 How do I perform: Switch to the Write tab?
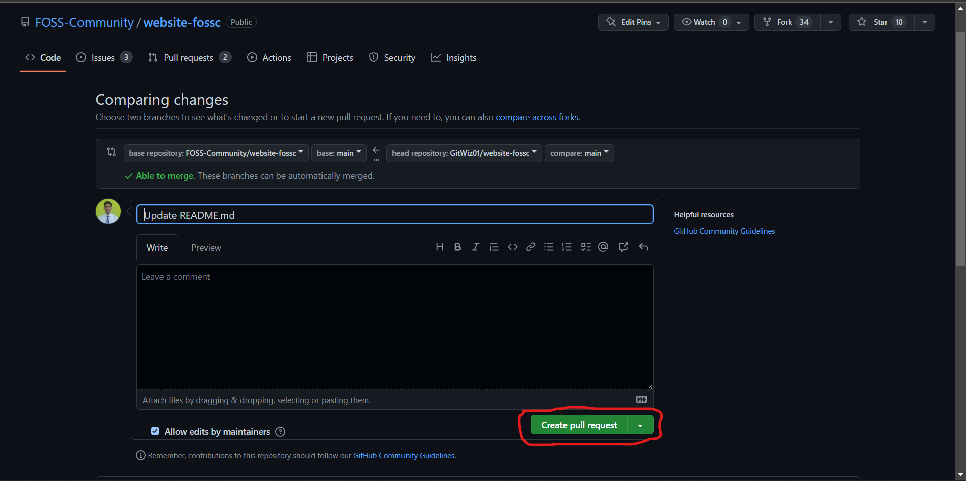pyautogui.click(x=157, y=247)
